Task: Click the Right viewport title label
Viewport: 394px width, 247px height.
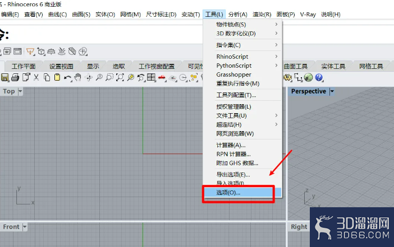Action: pos(299,227)
